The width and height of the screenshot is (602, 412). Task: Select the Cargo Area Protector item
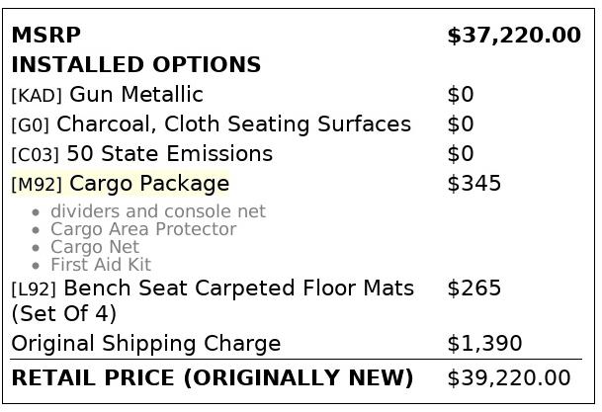(143, 229)
